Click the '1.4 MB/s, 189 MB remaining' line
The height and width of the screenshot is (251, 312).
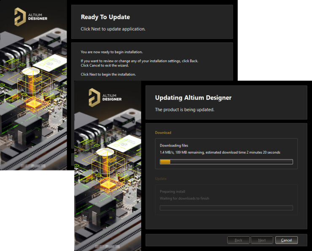(220, 152)
